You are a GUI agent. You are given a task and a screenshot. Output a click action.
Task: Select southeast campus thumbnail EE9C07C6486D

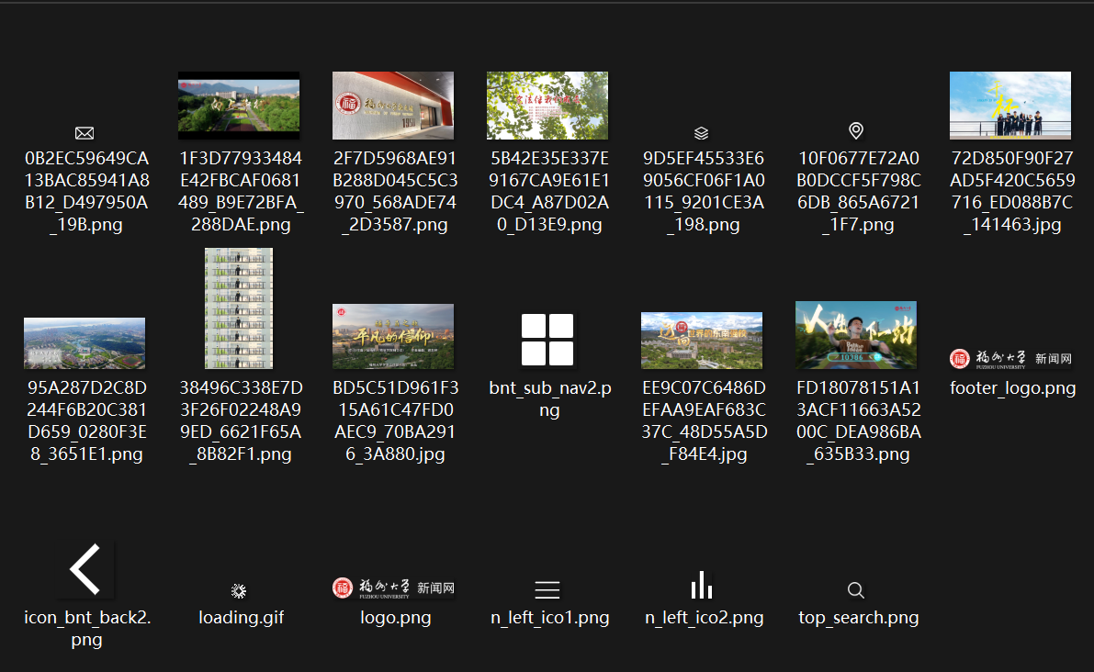702,341
